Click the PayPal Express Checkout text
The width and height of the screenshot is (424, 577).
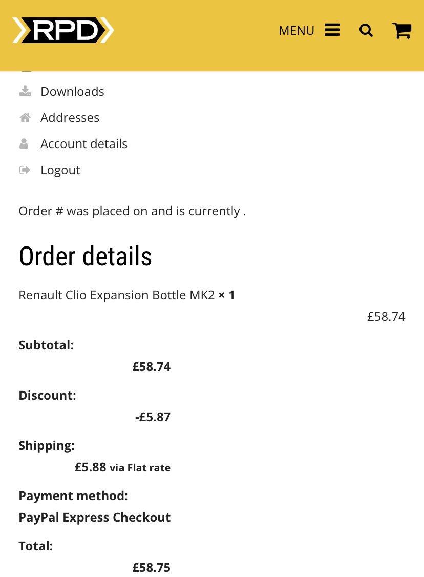(x=95, y=518)
